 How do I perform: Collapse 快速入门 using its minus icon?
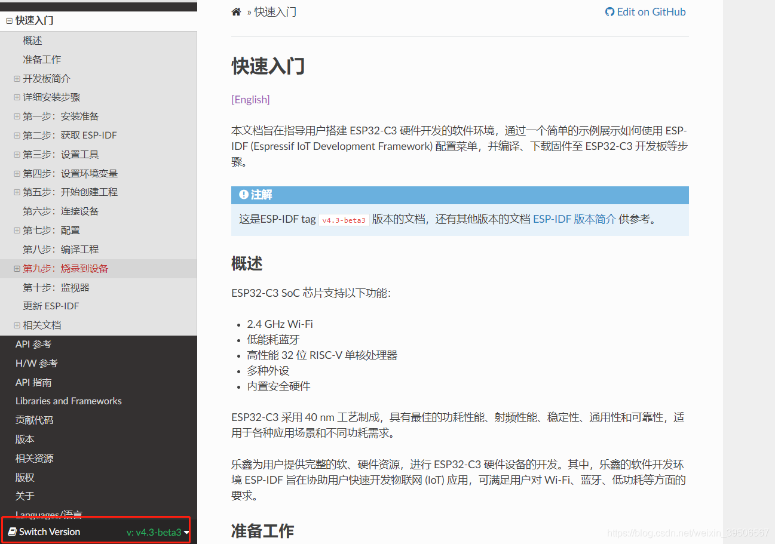coord(8,20)
